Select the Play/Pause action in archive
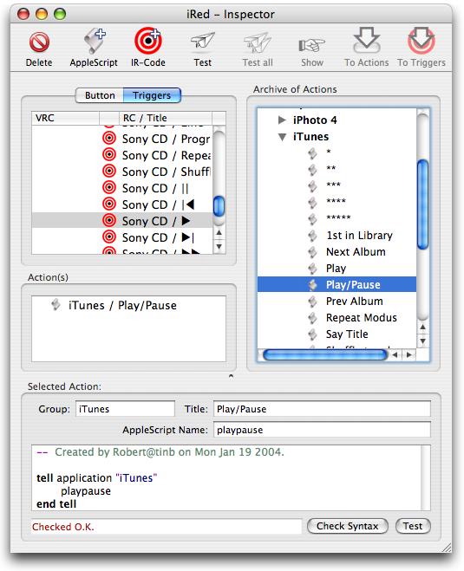This screenshot has height=571, width=464. point(337,285)
